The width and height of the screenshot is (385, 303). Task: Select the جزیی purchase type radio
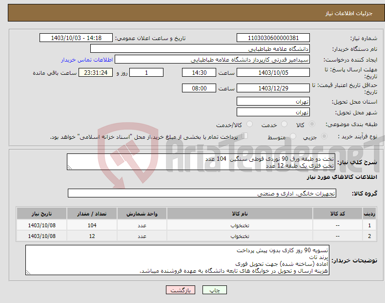(324, 136)
